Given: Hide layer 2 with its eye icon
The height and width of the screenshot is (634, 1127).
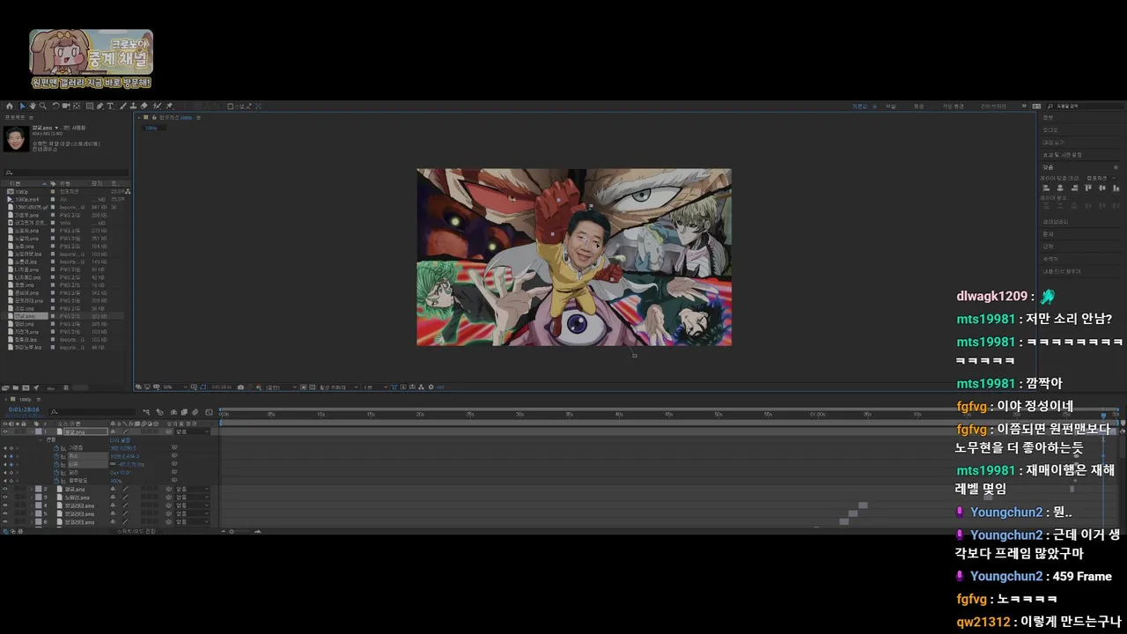Looking at the screenshot, I should [x=5, y=489].
